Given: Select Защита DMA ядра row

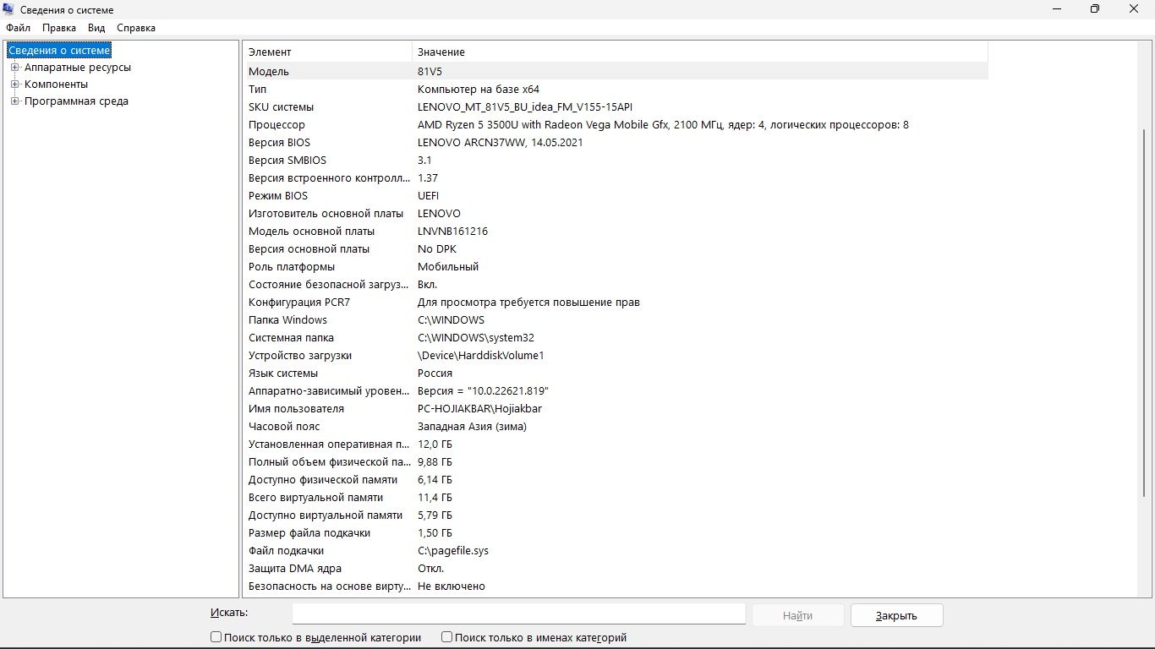Looking at the screenshot, I should [617, 569].
